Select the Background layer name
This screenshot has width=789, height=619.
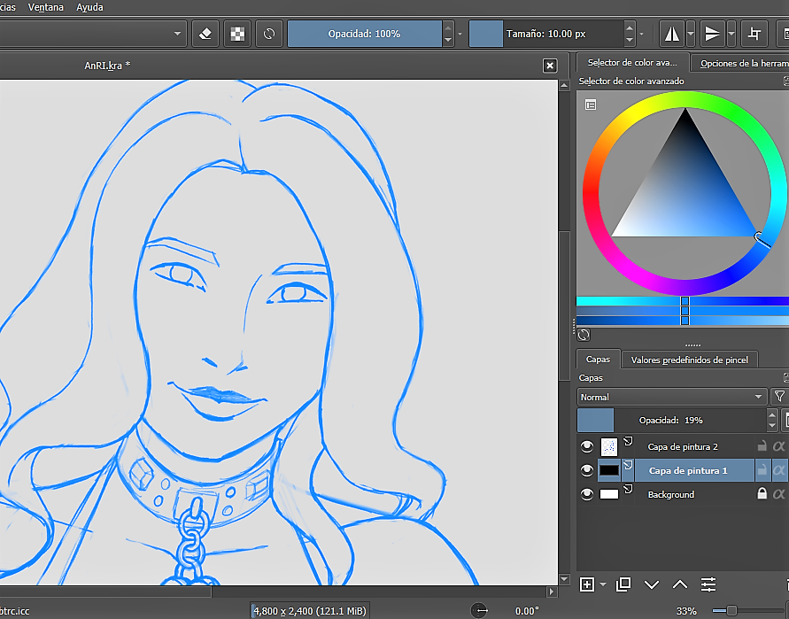[670, 494]
